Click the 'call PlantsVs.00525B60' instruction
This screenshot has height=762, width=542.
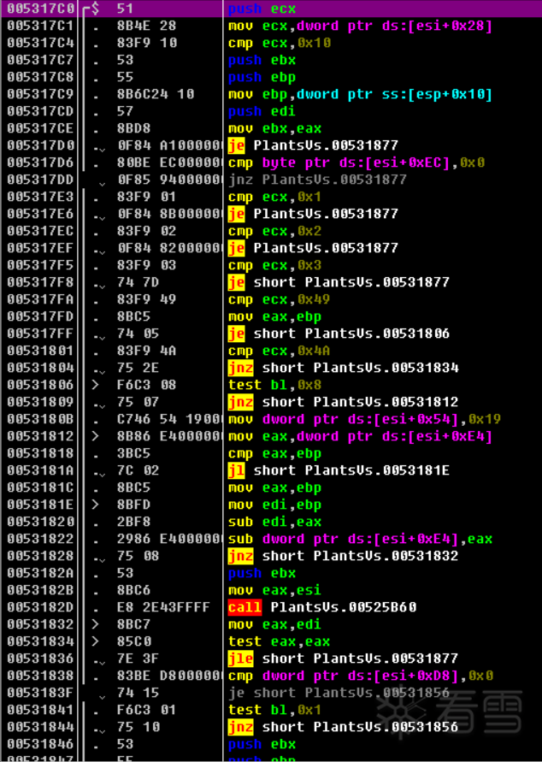pos(322,607)
